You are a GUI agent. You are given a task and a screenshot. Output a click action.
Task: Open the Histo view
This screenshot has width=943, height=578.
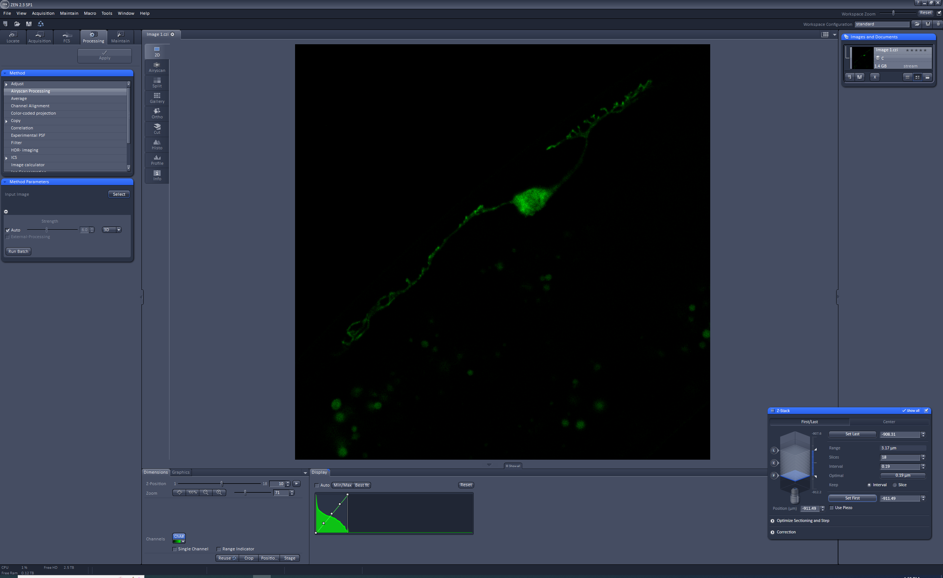157,144
